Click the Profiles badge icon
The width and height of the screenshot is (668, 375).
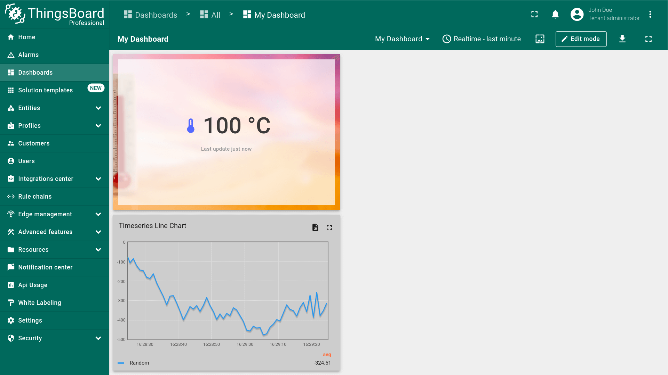11,126
